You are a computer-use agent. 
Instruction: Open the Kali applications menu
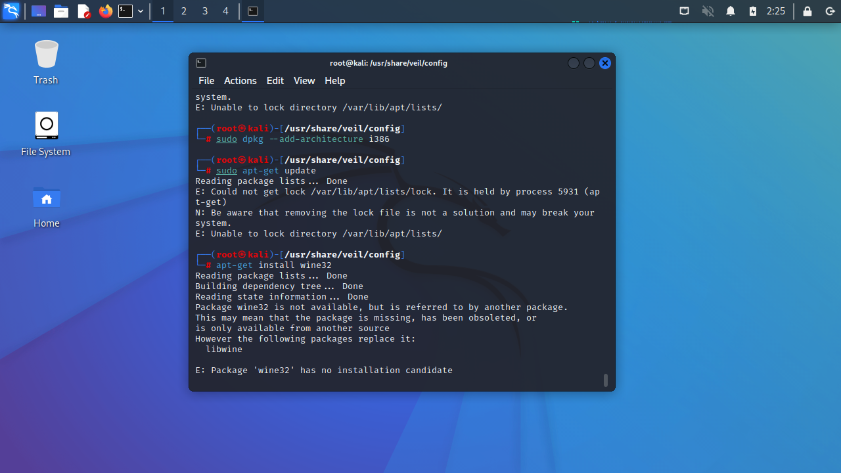tap(11, 11)
